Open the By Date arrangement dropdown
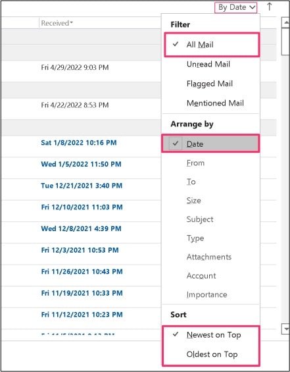 [235, 8]
